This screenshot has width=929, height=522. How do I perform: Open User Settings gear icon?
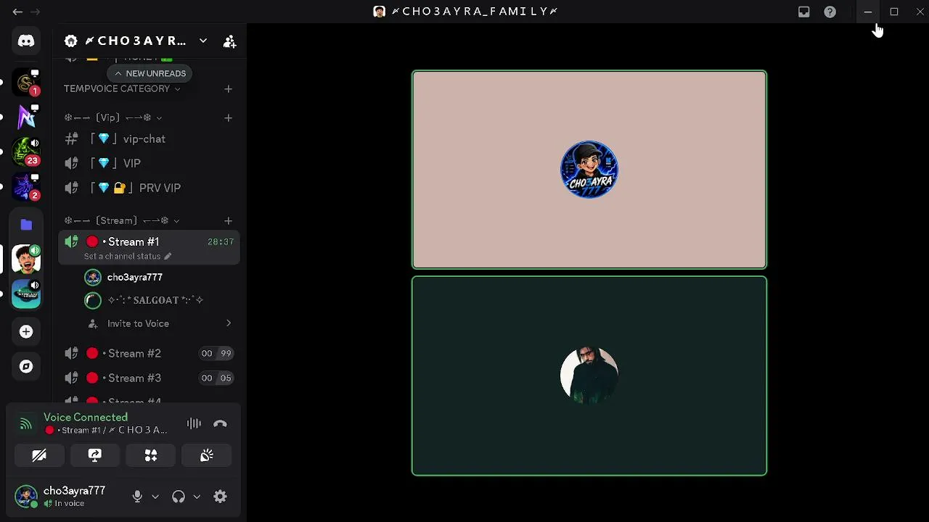(x=220, y=497)
